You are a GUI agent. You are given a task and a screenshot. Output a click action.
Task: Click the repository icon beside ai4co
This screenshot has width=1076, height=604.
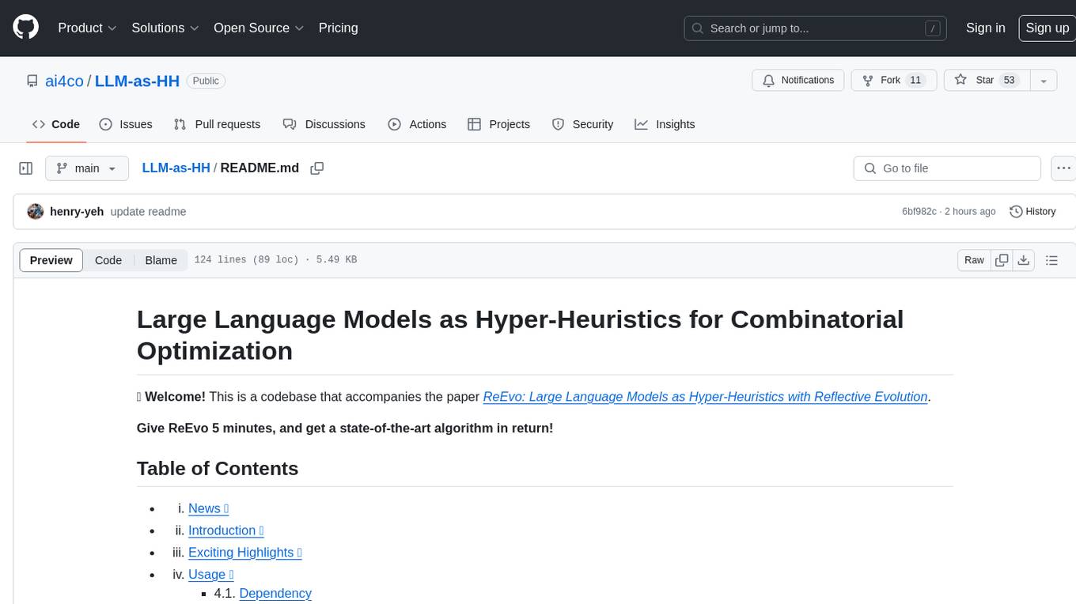(32, 81)
